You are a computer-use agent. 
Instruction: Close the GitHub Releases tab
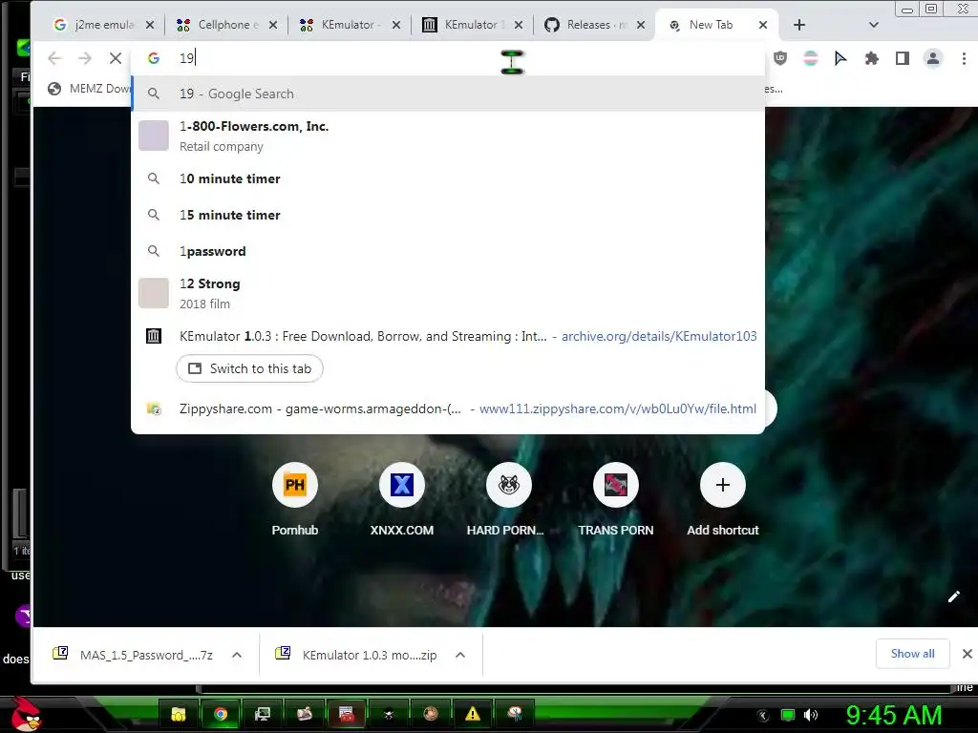(x=641, y=25)
